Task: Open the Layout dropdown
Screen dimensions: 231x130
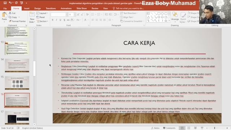Action: [x=42, y=13]
